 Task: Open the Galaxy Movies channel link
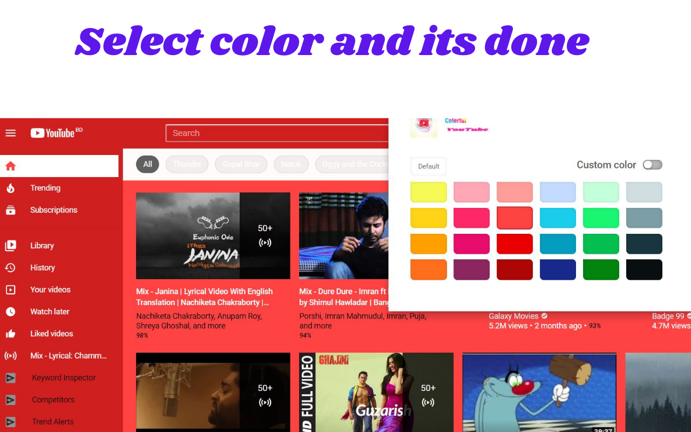click(513, 316)
